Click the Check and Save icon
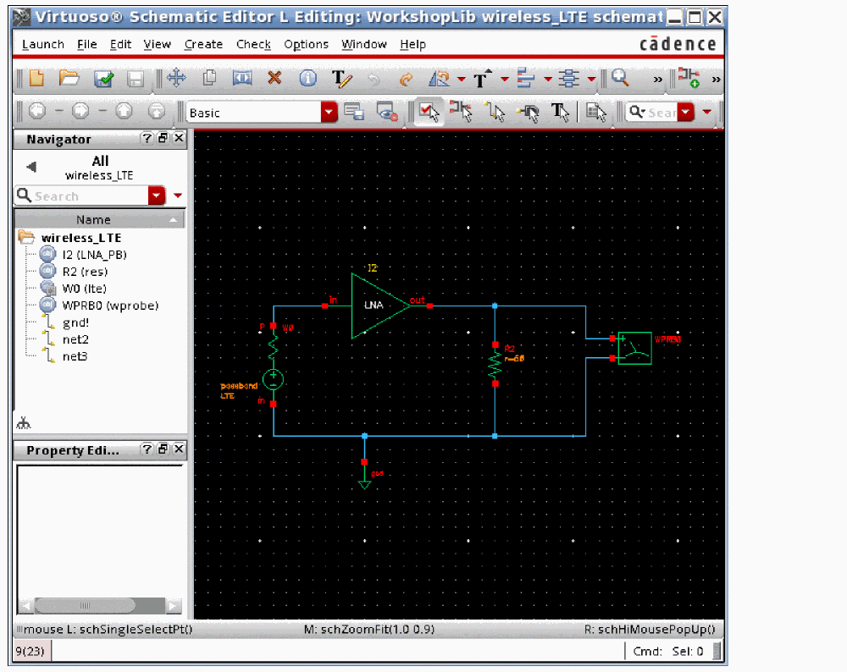 (x=103, y=79)
